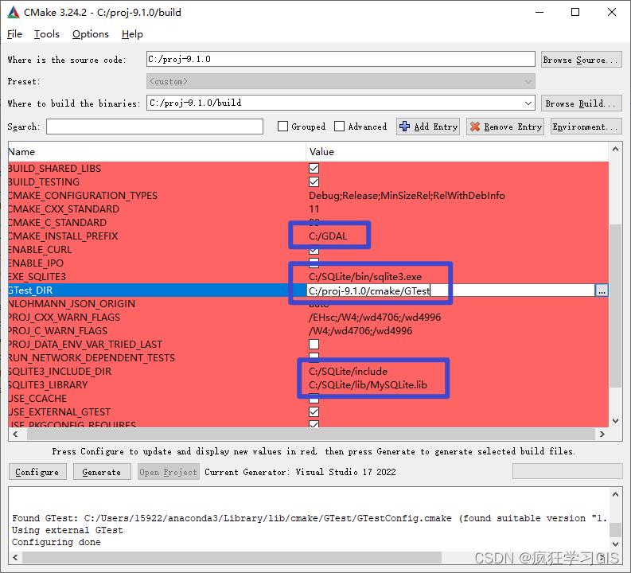Select NLOHMANN_JSON_ORIGIN entry name
Screen dimensions: 631x573
point(72,304)
